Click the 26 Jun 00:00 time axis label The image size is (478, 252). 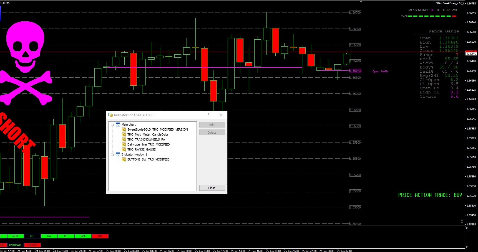(327, 251)
